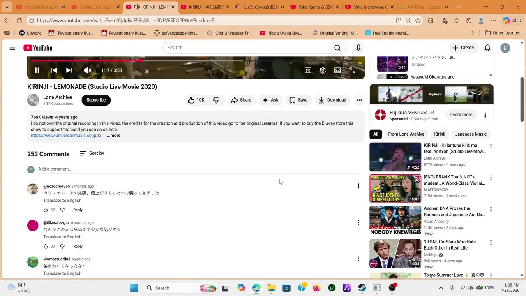The image size is (526, 296).
Task: Open comments Sort by menu
Action: pos(92,153)
